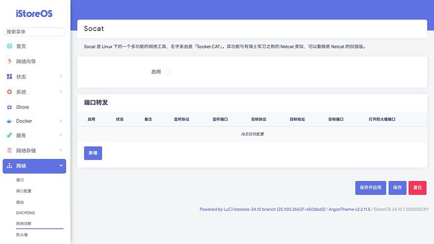The image size is (434, 244).
Task: Click the 系统 gear icon
Action: click(x=9, y=92)
